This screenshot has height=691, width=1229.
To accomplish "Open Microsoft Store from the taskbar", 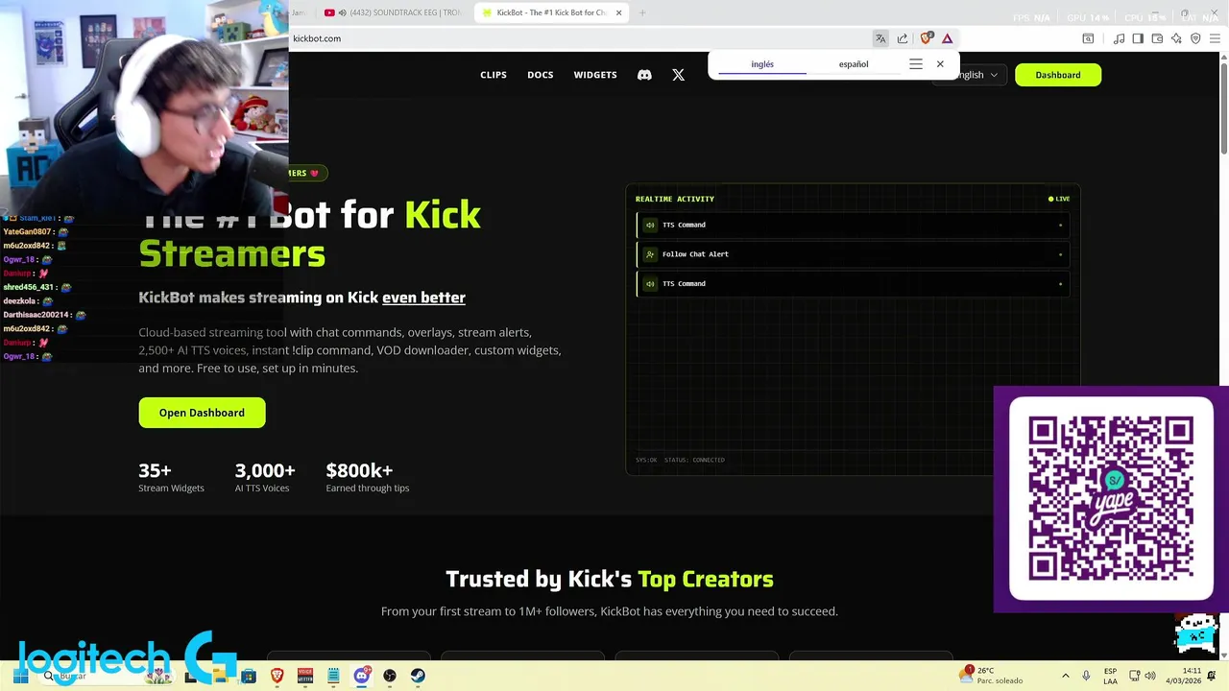I will click(249, 676).
